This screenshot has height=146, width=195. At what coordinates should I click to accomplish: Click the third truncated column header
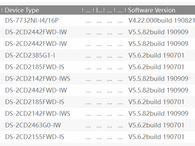click(x=109, y=10)
